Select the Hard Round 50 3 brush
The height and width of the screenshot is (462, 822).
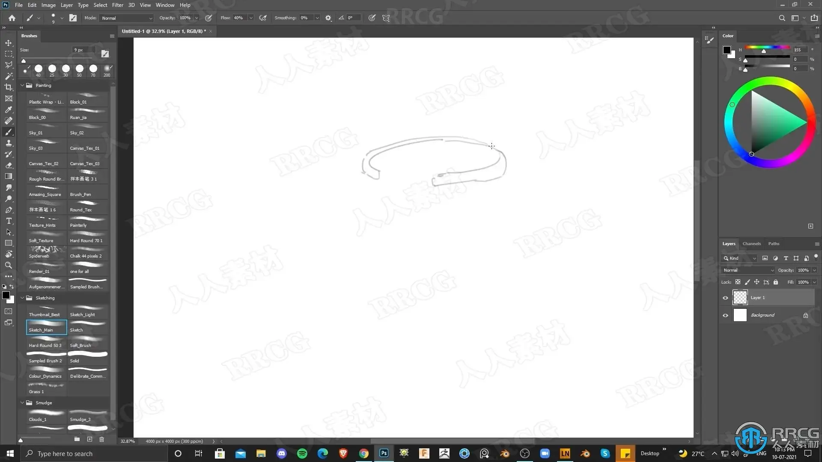pos(46,342)
